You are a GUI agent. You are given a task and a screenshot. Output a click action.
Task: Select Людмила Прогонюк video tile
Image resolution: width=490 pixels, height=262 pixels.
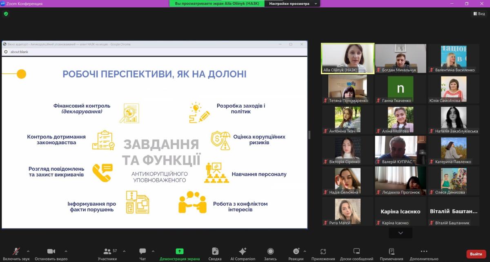(401, 181)
